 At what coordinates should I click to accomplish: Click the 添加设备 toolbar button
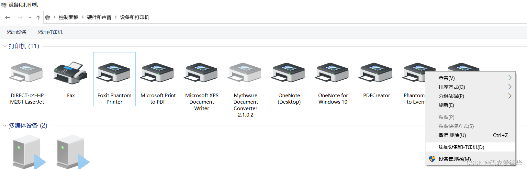pyautogui.click(x=17, y=32)
